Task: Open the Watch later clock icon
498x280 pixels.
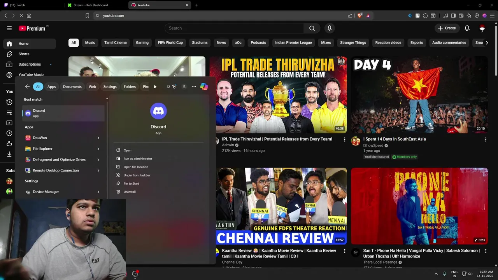Action: click(9, 133)
